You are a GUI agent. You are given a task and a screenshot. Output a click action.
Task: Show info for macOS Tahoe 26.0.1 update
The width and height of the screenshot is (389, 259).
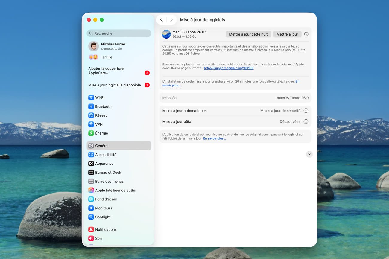306,34
